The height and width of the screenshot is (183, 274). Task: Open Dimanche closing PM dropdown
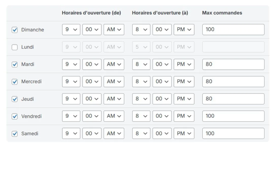tap(184, 29)
